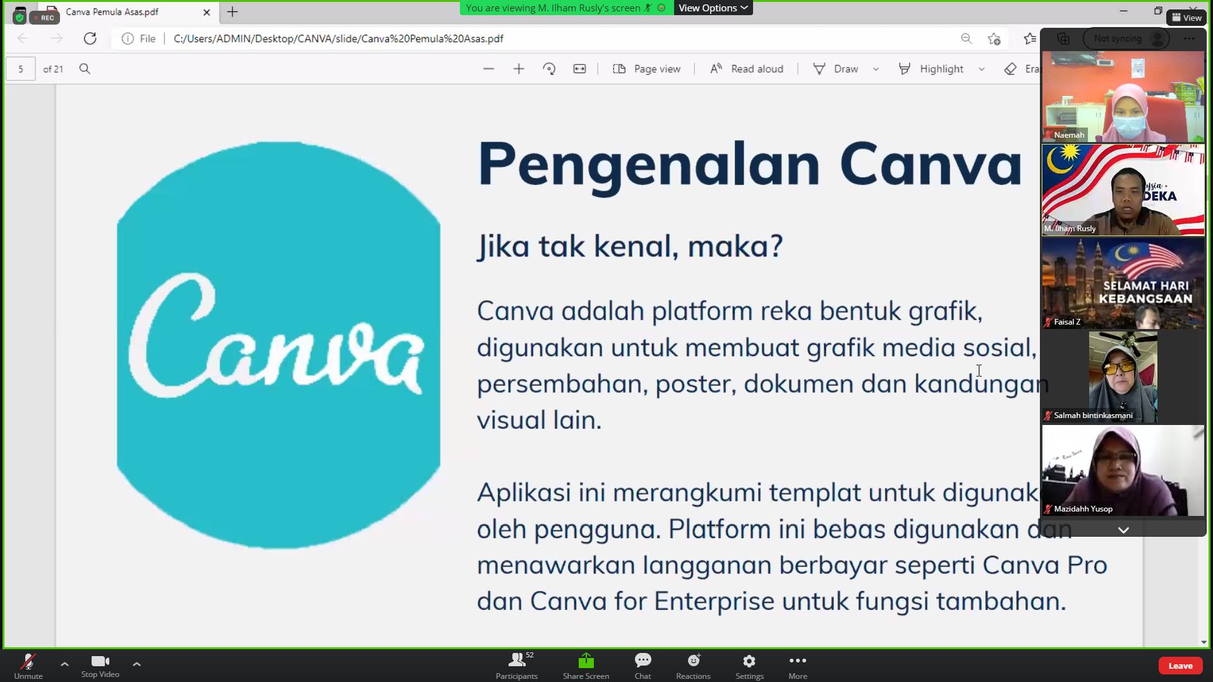Leave the meeting

[1180, 666]
